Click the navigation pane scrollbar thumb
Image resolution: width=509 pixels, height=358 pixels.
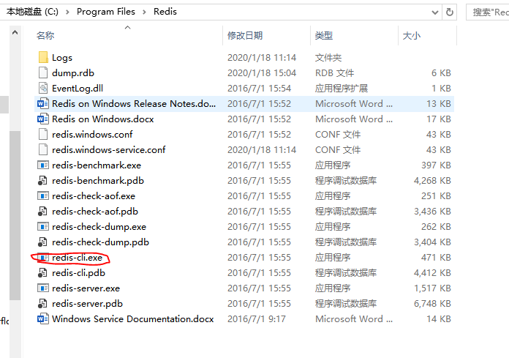[15, 215]
